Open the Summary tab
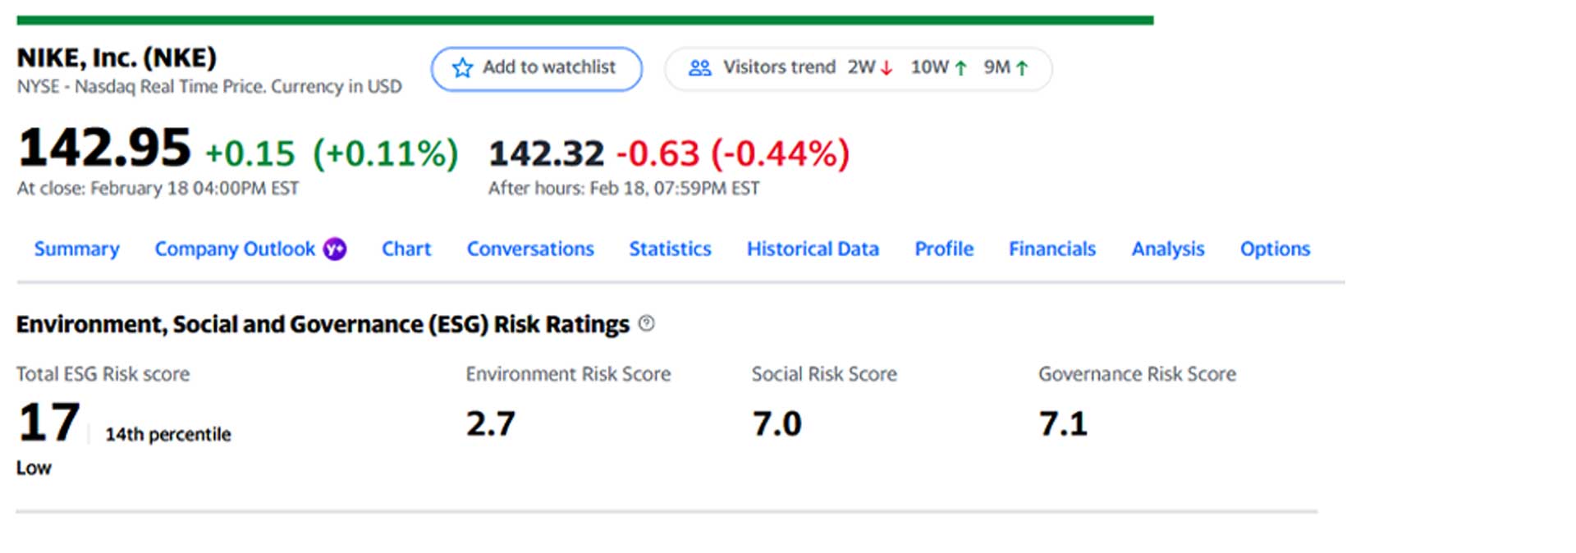Viewport: 1576px width, 553px height. click(x=76, y=249)
